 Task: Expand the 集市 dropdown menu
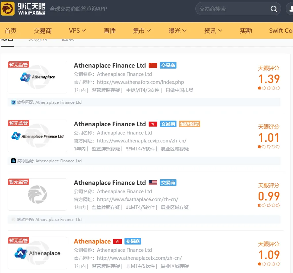coord(141,31)
